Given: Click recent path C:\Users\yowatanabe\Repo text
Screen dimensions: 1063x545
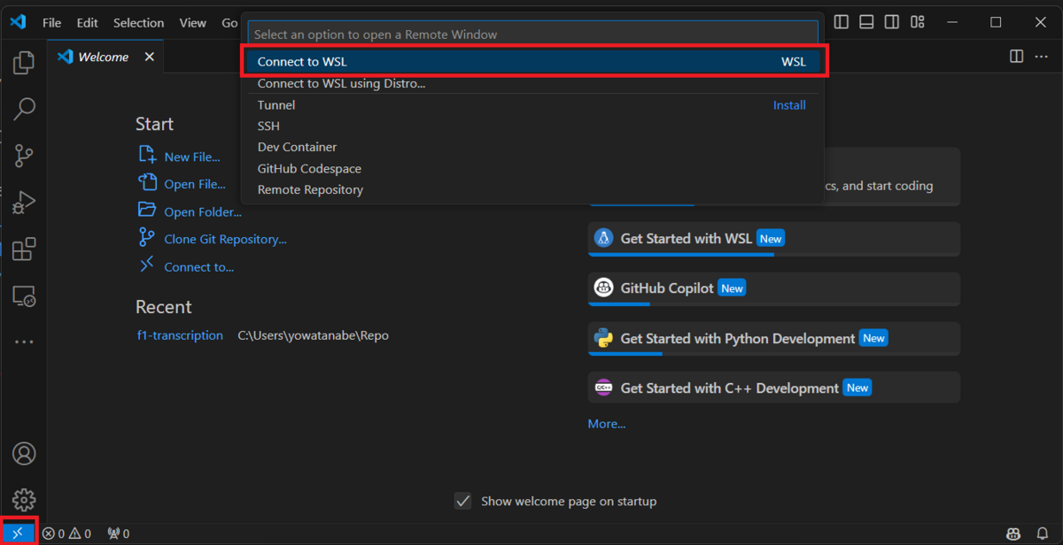Looking at the screenshot, I should tap(314, 335).
